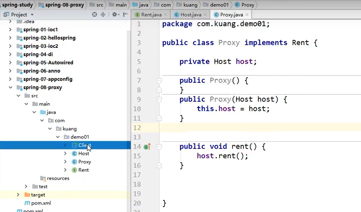This screenshot has width=361, height=212.
Task: Expand the spring-05-Autowired module
Action: pos(10,63)
